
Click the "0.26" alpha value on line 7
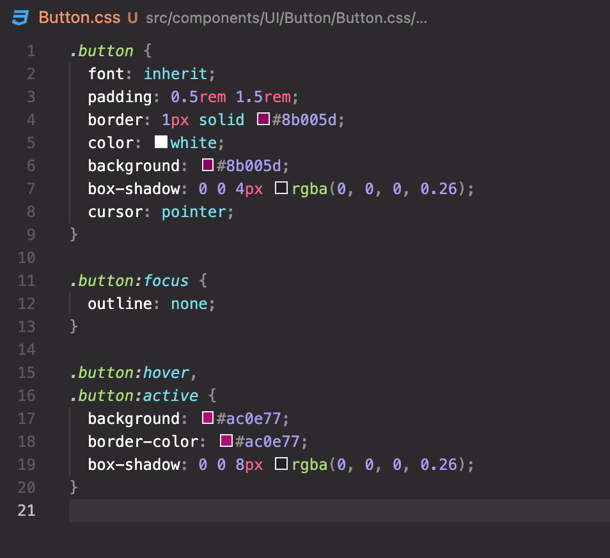tap(439, 189)
